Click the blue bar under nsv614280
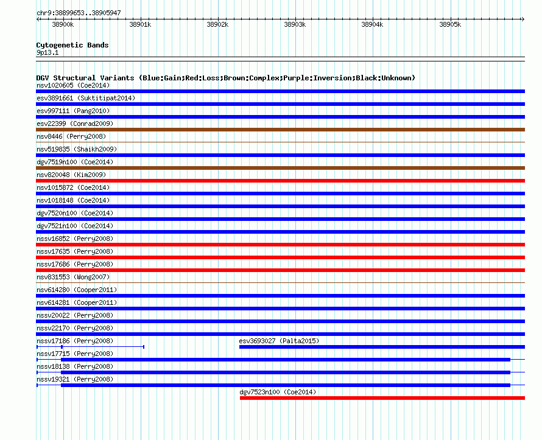Viewport: 542px width, 440px height. (x=280, y=296)
